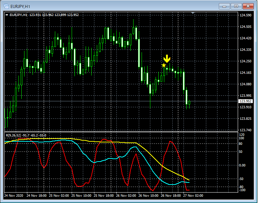Screen dimensions: 258x203
Task: Click the 25 Nov 18:00 time label
Action: coord(104,196)
